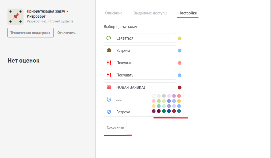Click the alarm clock icon beside aaa
The image size is (271, 158).
109,99
